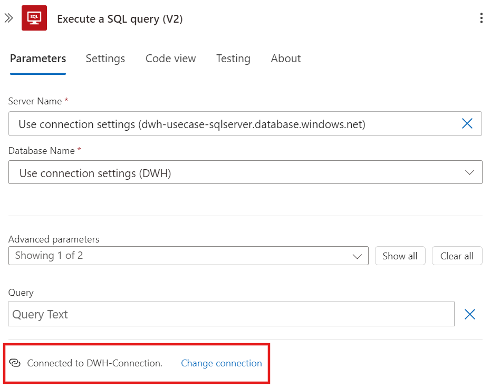Open the Code view tab
This screenshot has height=388, width=491.
(171, 59)
